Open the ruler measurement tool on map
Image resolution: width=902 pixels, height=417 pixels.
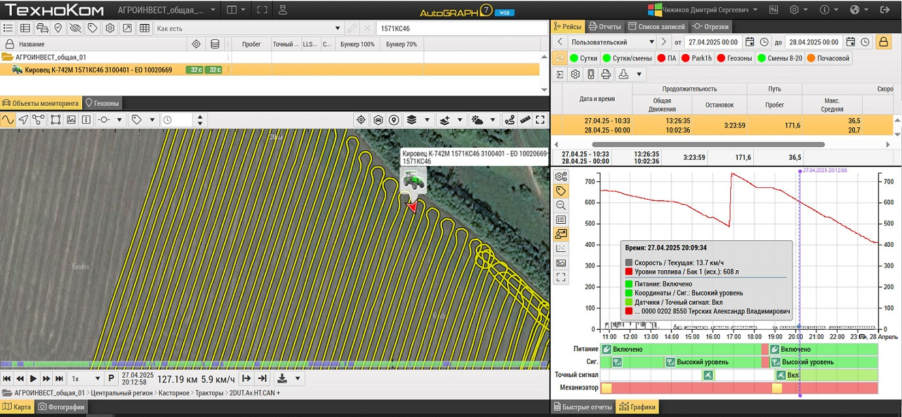525,120
